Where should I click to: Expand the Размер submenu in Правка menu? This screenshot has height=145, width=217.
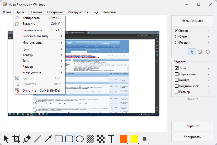pos(39,67)
